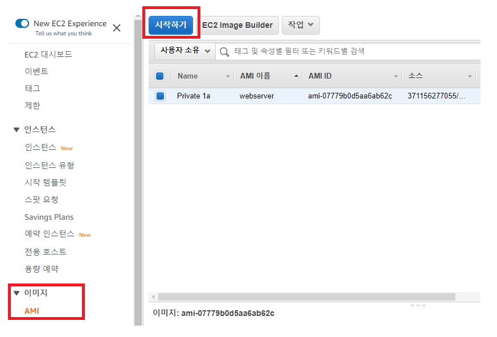
Task: Toggle the select-all checkbox in table header
Action: [160, 76]
